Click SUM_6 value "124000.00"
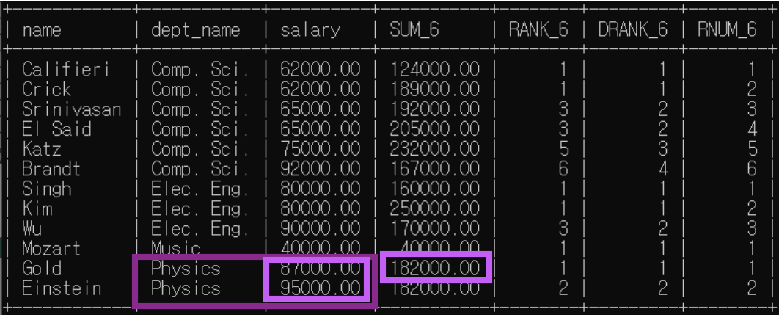The width and height of the screenshot is (779, 320). pyautogui.click(x=435, y=70)
